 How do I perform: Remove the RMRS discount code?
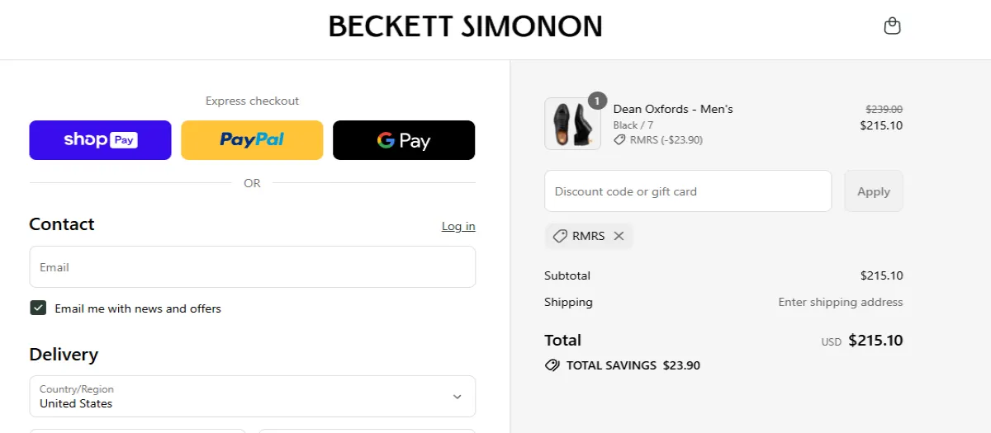(619, 236)
